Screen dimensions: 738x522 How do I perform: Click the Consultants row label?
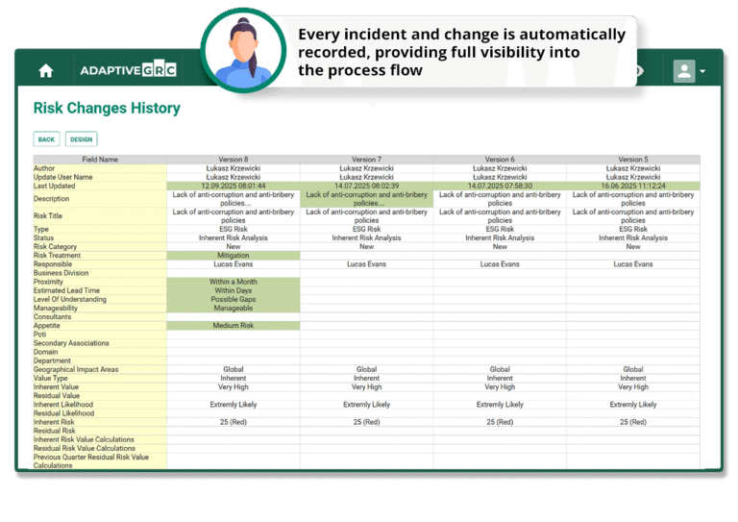coord(100,317)
